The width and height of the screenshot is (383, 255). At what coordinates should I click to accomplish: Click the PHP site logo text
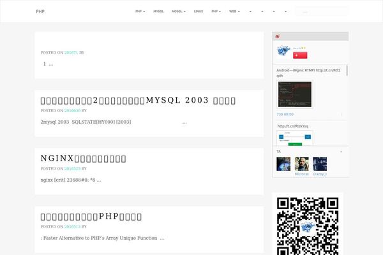click(x=40, y=11)
